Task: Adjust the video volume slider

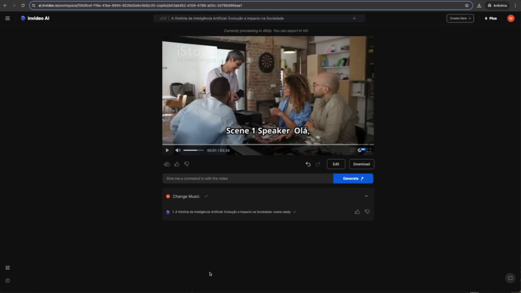Action: click(x=193, y=150)
